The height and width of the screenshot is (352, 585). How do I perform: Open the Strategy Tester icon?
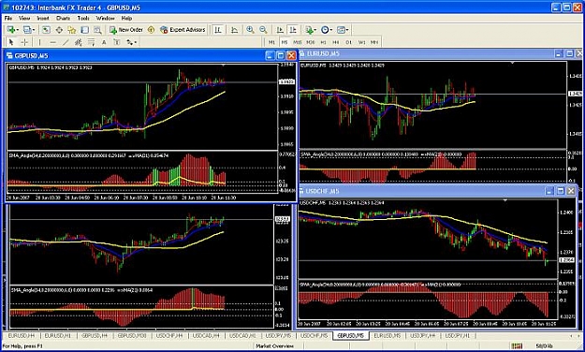[x=97, y=30]
